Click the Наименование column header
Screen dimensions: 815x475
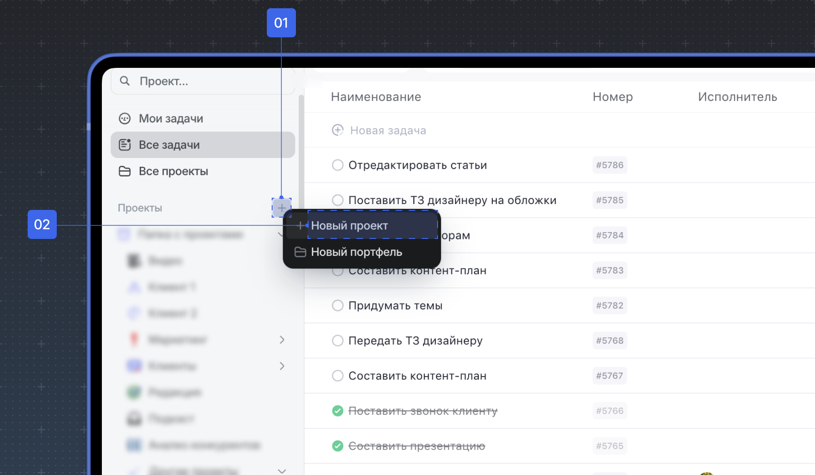coord(376,97)
